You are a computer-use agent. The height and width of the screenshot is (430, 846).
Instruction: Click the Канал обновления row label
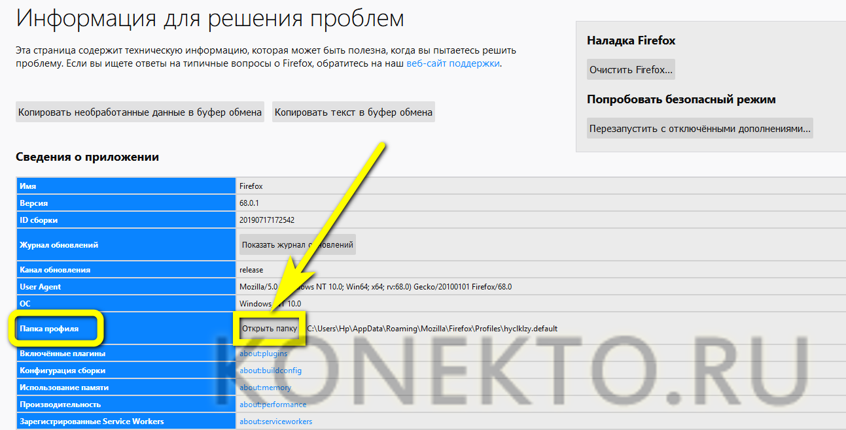[55, 270]
